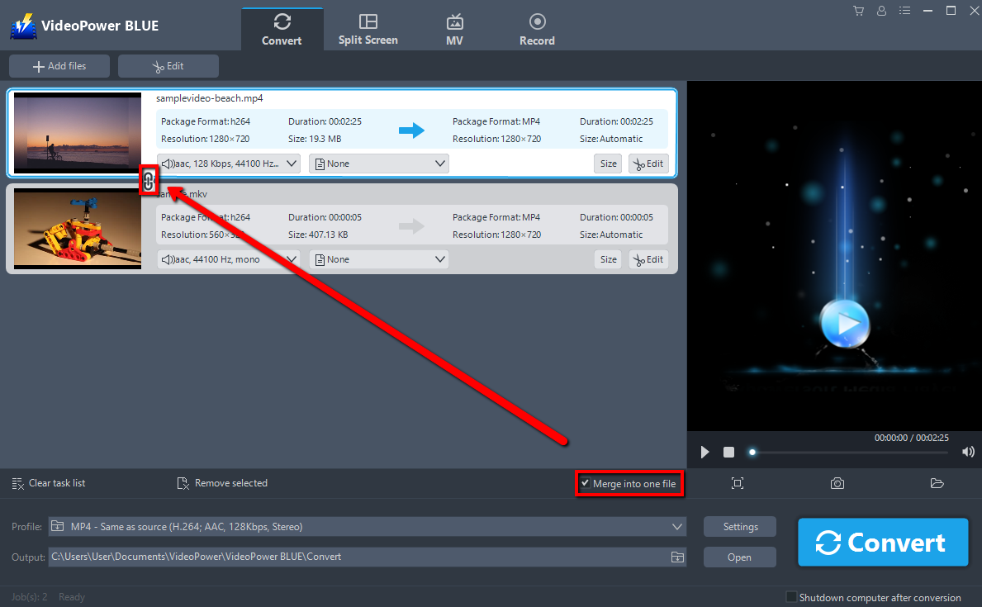The height and width of the screenshot is (607, 982).
Task: Select the samplevideo-beach.mp4 thumbnail
Action: pos(78,133)
